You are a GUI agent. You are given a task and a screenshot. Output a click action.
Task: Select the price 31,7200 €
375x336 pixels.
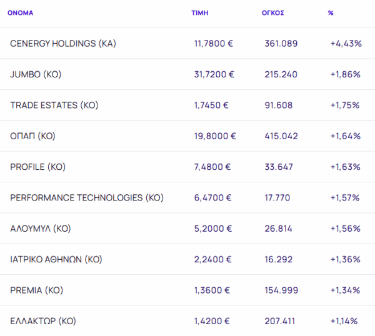click(x=214, y=74)
